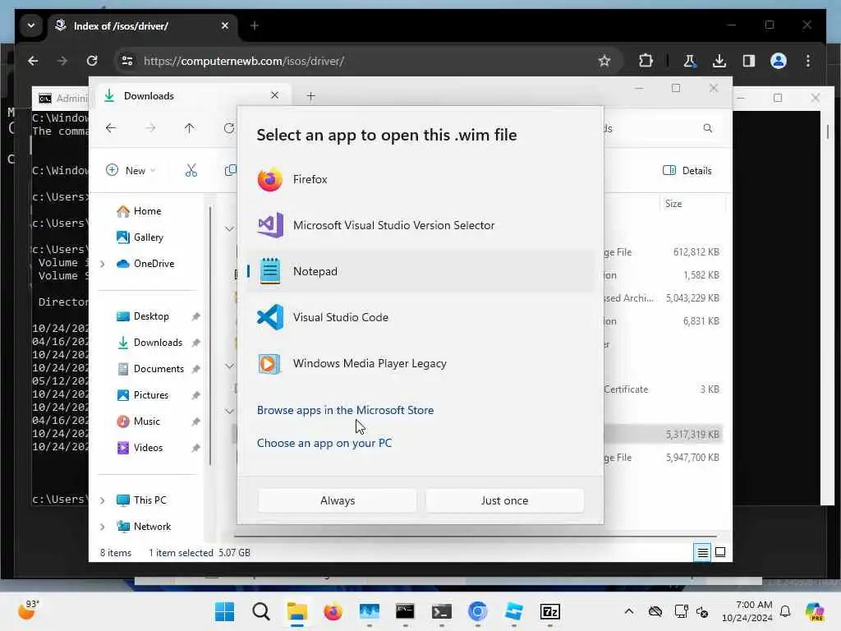Open Chrome profile avatar
The height and width of the screenshot is (631, 841).
click(779, 61)
